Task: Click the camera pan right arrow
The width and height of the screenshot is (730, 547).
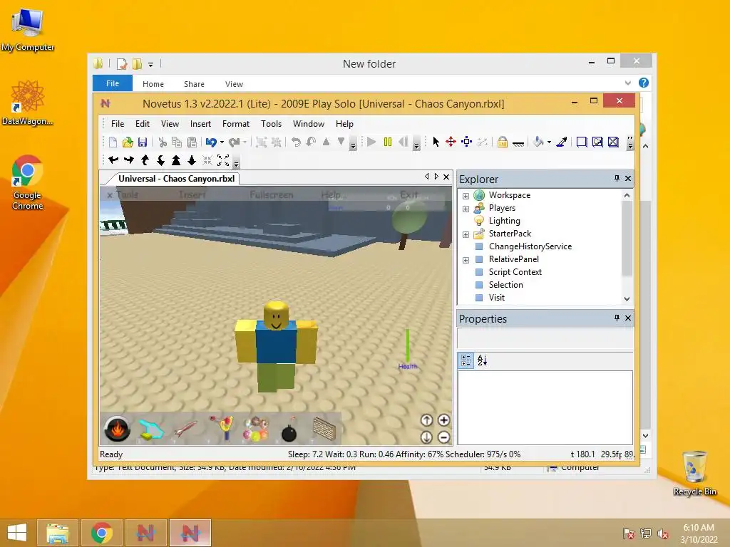Action: pyautogui.click(x=129, y=160)
